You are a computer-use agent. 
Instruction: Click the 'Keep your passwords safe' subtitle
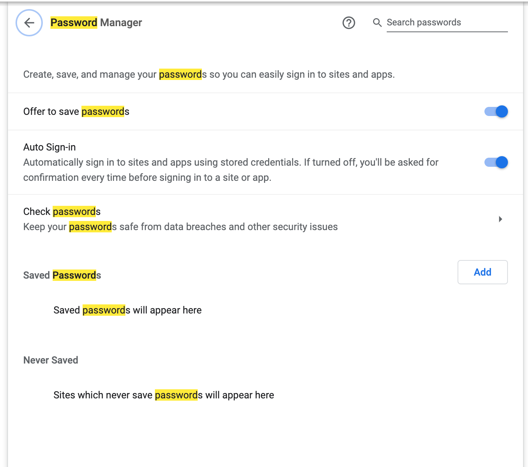tap(180, 227)
